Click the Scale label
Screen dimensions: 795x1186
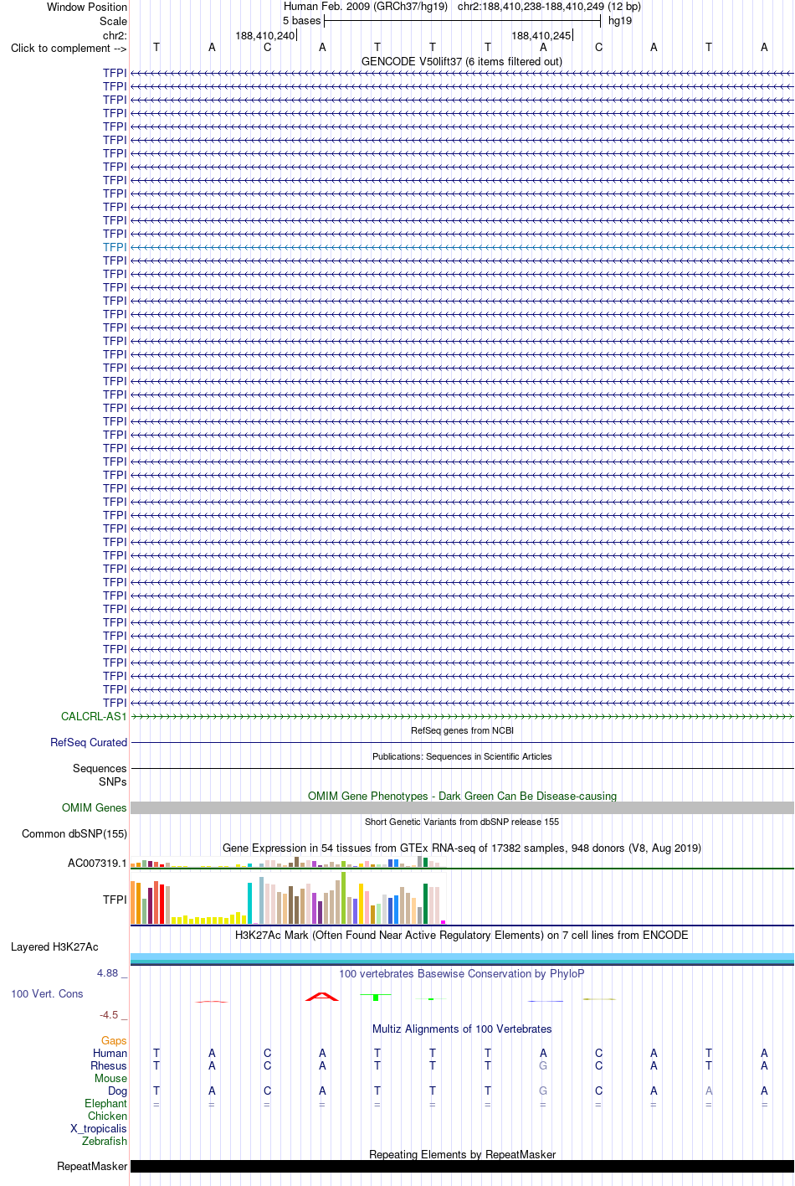point(113,21)
